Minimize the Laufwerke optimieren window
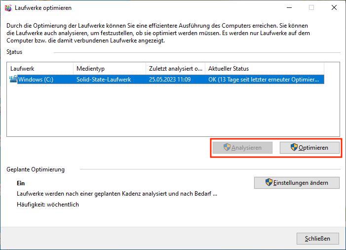Viewport: 346px width, 250px height. (x=289, y=8)
